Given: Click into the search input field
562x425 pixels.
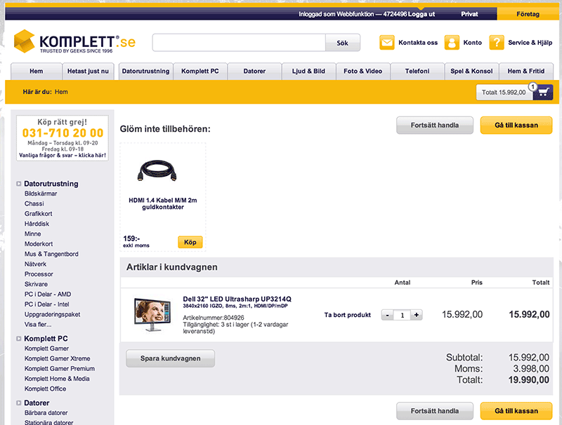Looking at the screenshot, I should [239, 43].
